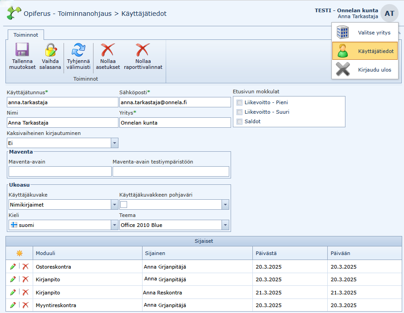Enable Liikevoitto - Pieni checkbox

pyautogui.click(x=239, y=103)
